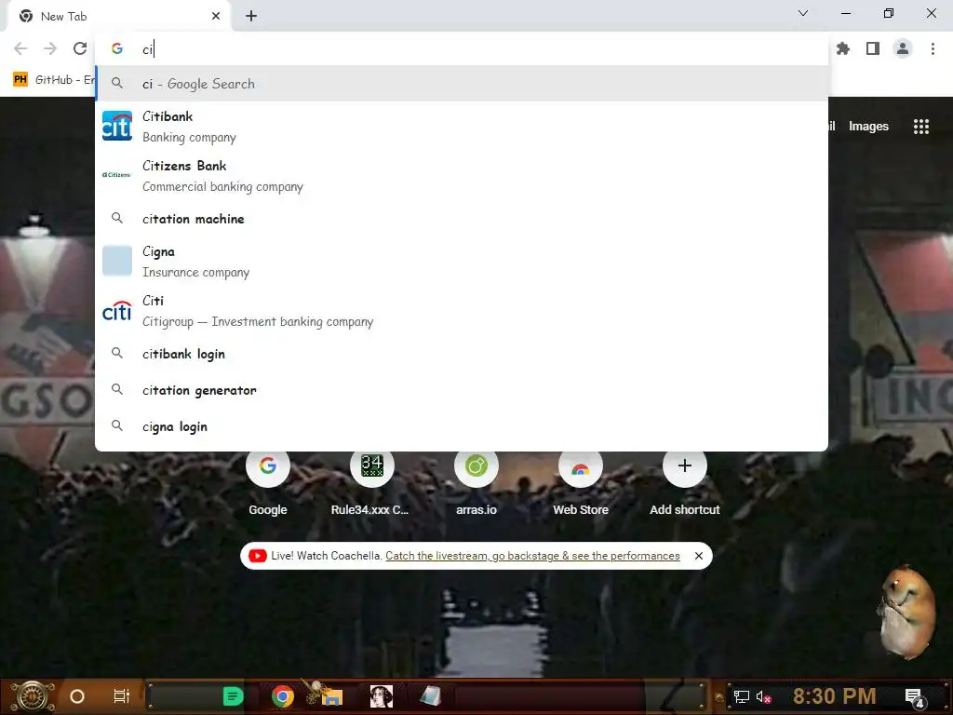Screen dimensions: 953x715
Task: Click the 8:30 PM taskbar clock
Action: pyautogui.click(x=834, y=696)
